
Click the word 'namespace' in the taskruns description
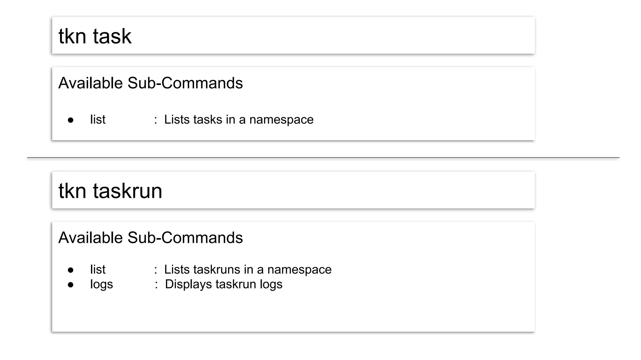tap(299, 270)
